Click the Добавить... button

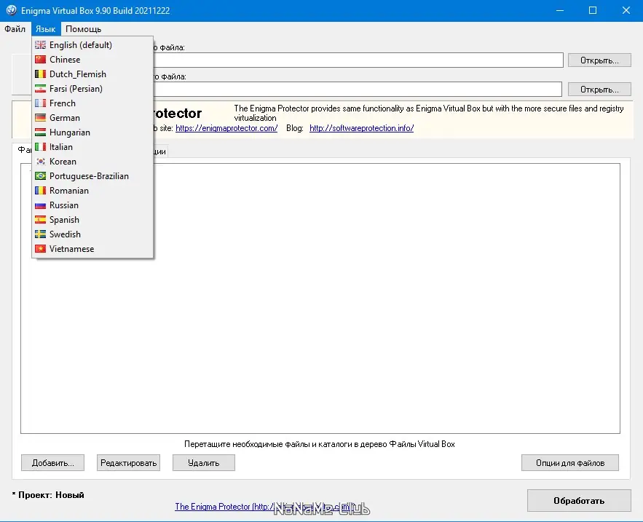click(53, 463)
